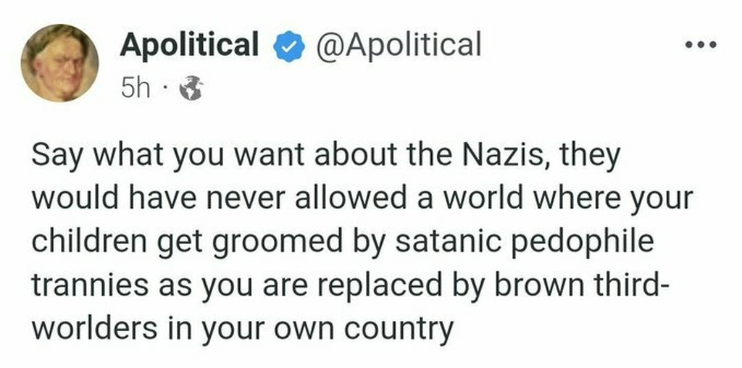Click the last line of post text
The width and height of the screenshot is (742, 368).
point(243,327)
